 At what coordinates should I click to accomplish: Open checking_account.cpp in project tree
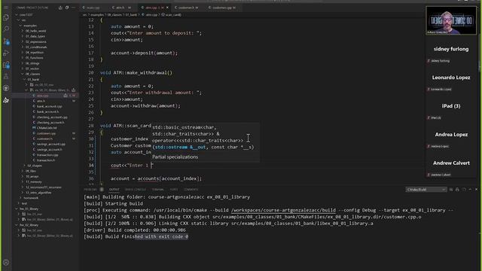52,117
